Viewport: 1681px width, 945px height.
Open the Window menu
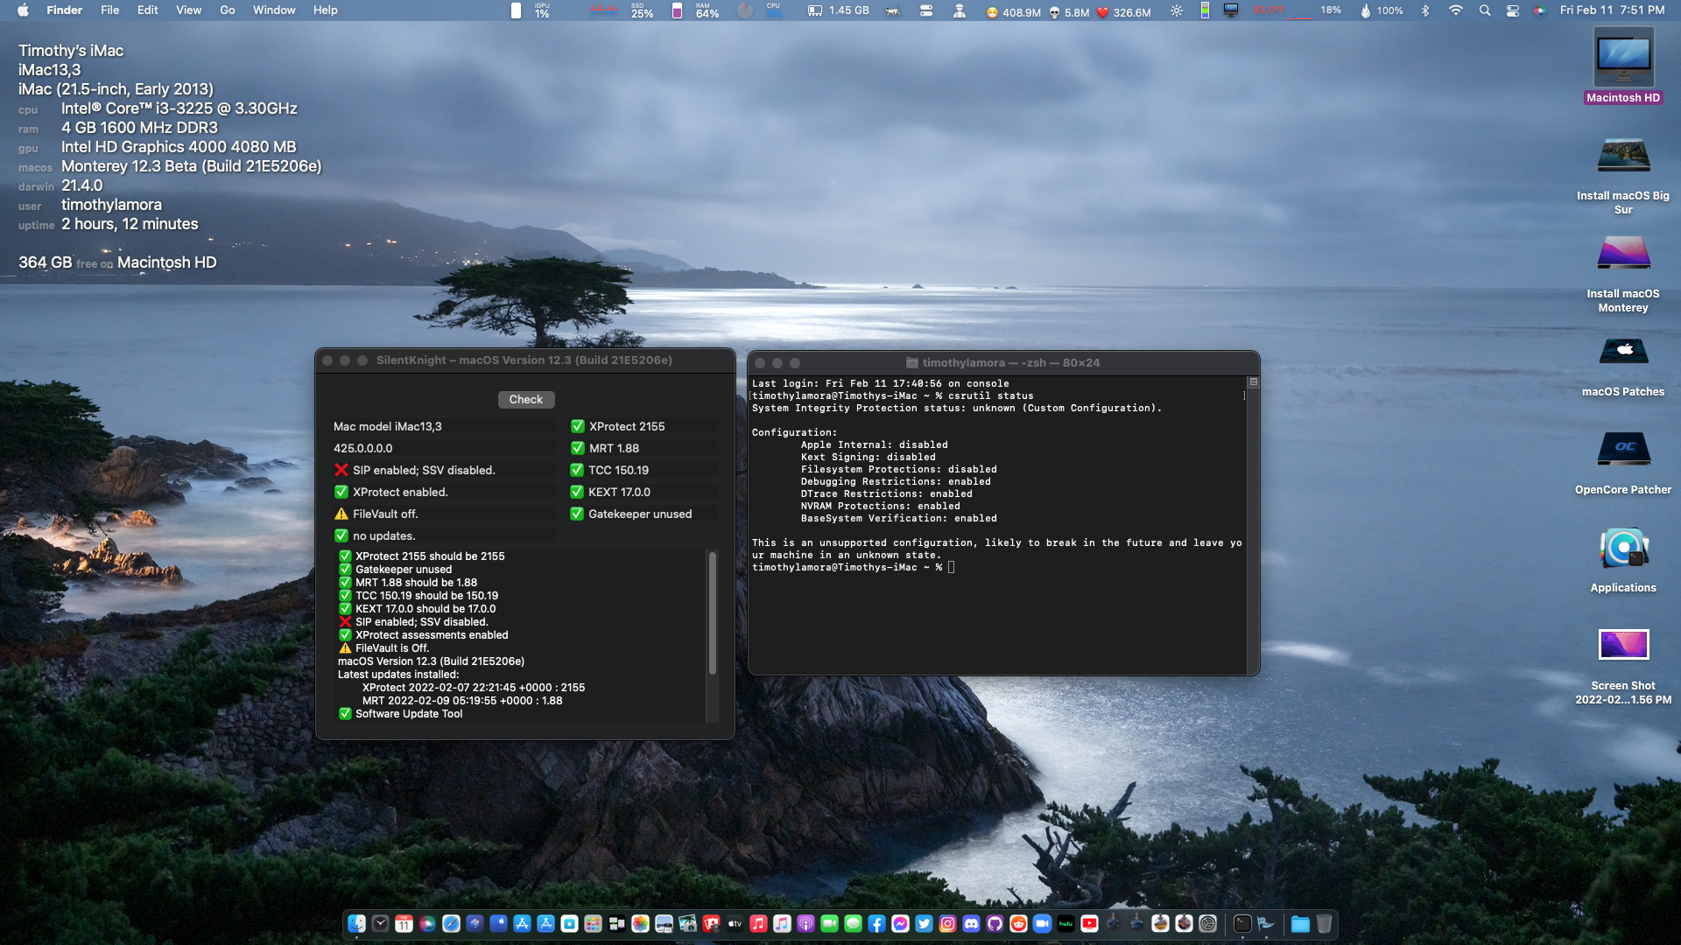pyautogui.click(x=274, y=10)
